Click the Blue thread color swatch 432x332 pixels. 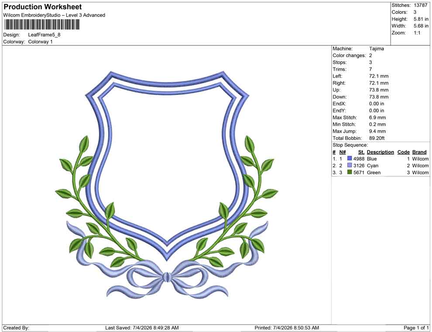click(x=350, y=159)
